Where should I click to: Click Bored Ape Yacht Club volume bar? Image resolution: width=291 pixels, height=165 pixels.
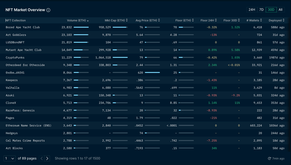tap(81, 27)
